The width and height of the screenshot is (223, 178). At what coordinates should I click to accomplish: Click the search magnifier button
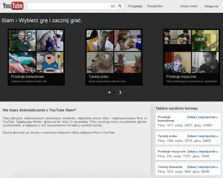(120, 6)
